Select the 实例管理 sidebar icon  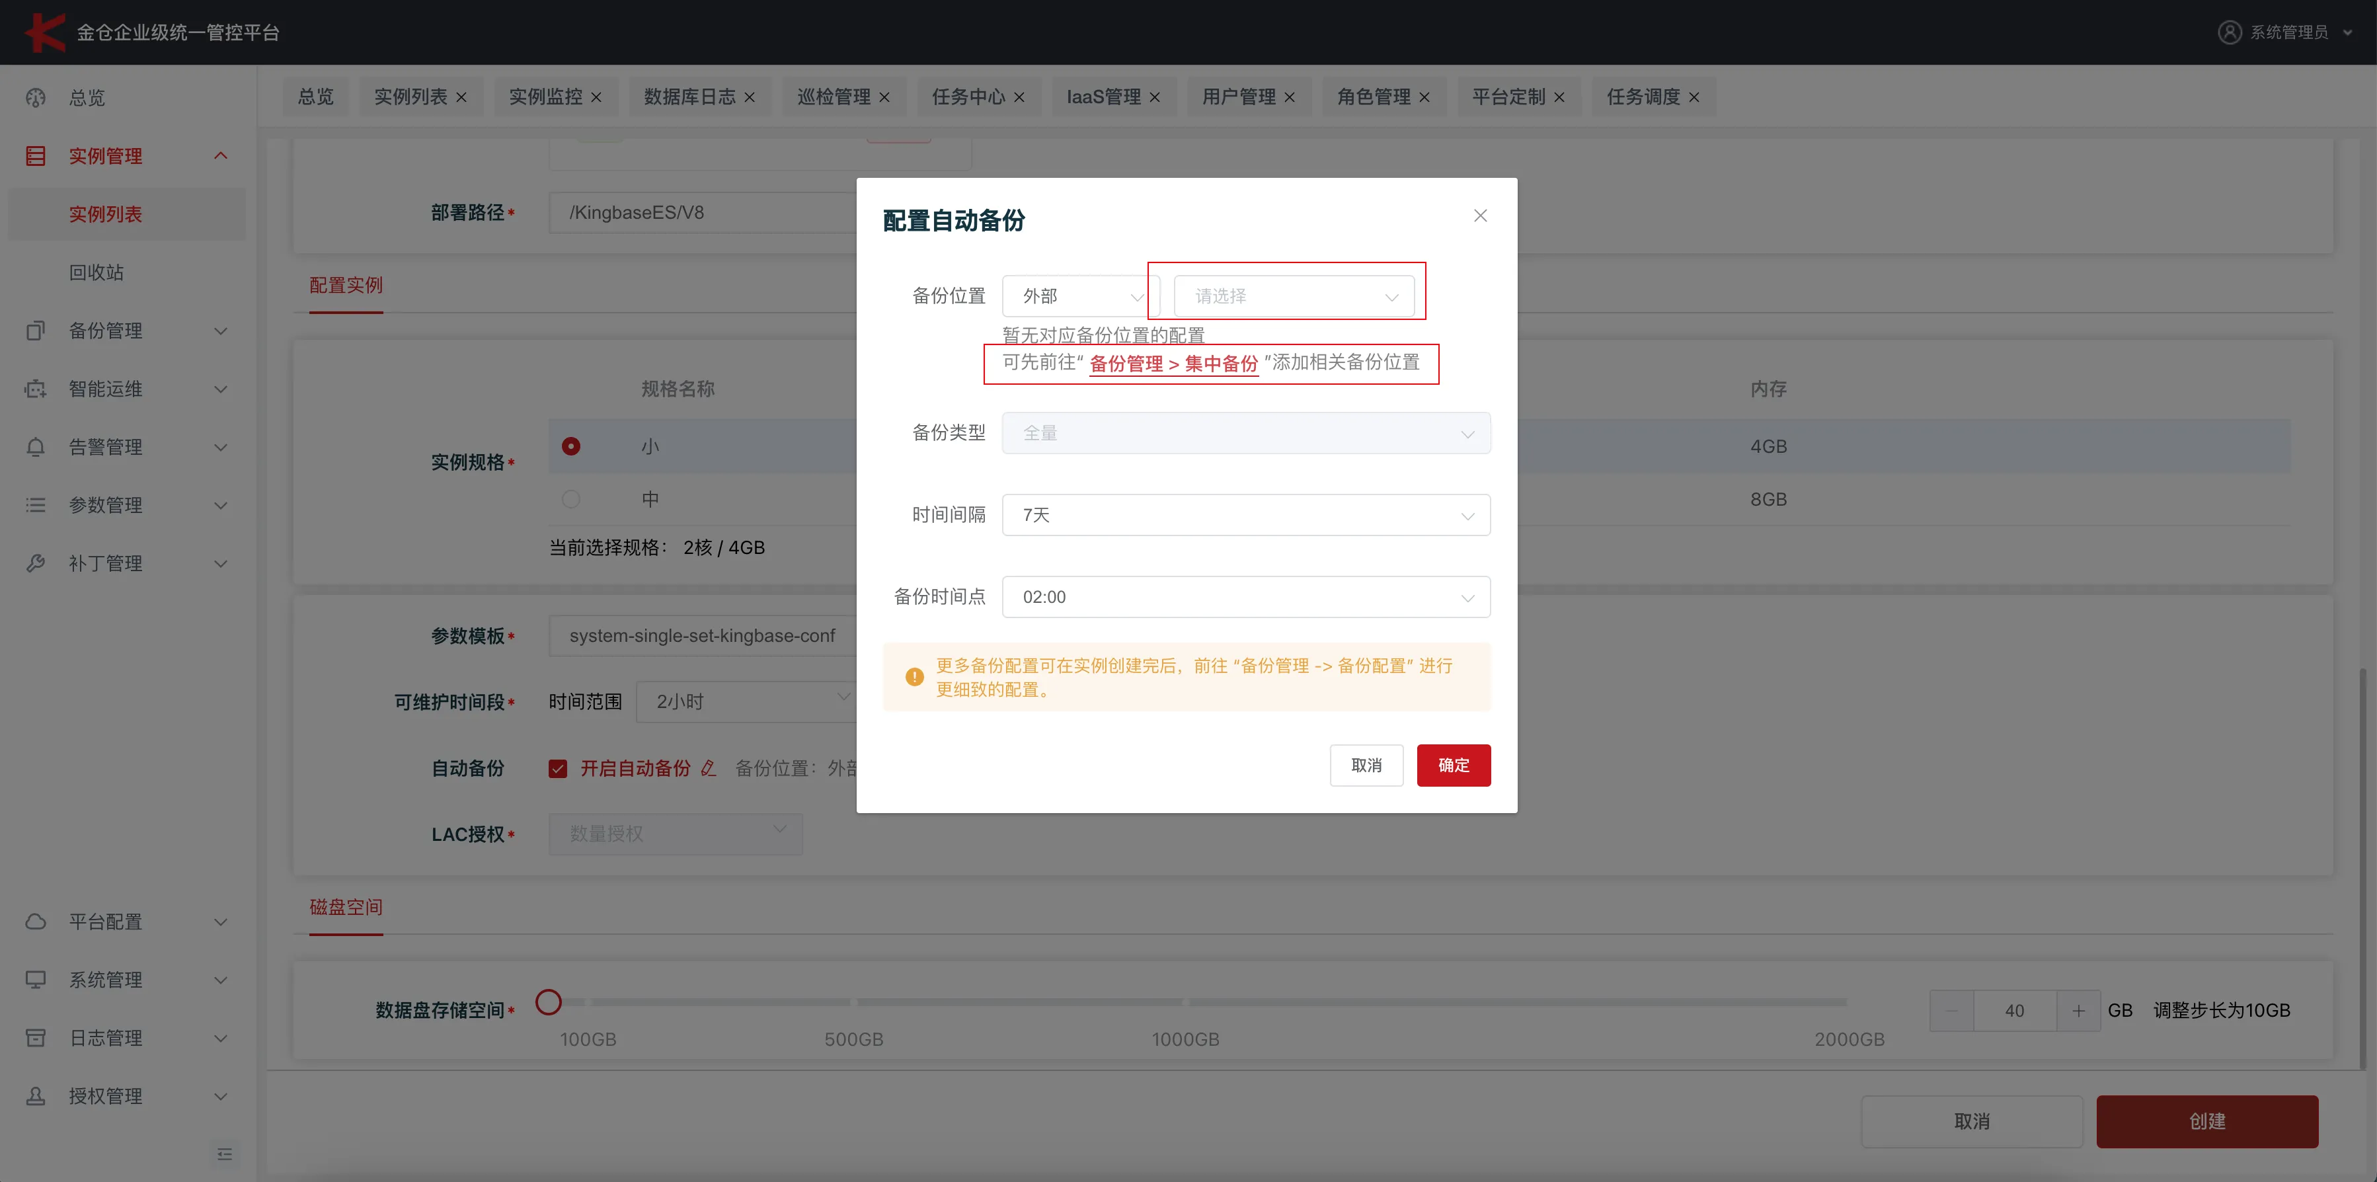pyautogui.click(x=35, y=155)
